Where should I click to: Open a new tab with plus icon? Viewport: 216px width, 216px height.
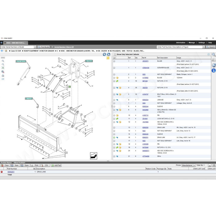tap(1, 43)
